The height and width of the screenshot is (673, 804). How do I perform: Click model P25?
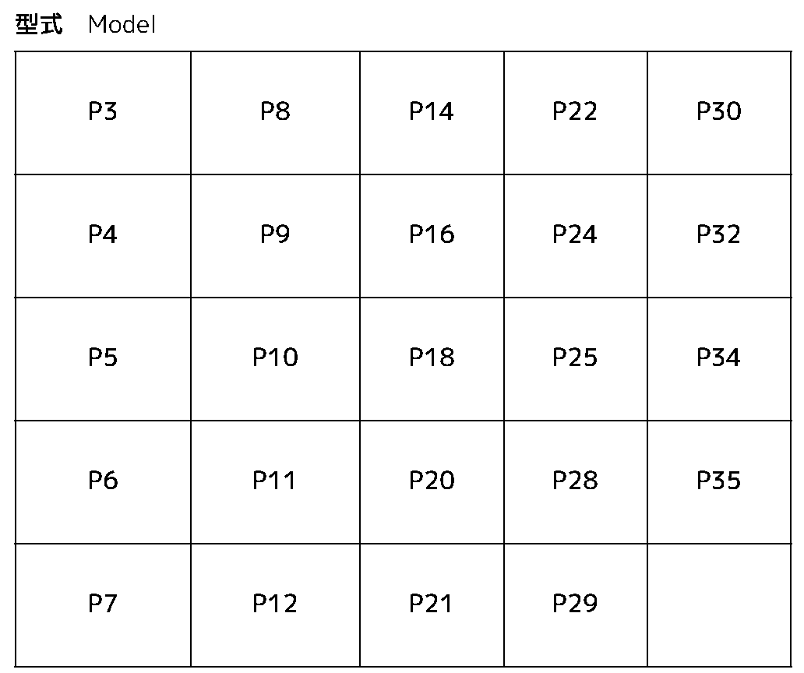[575, 358]
